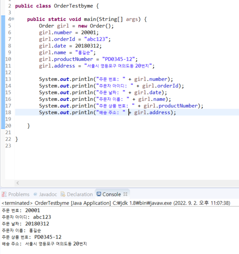Close the Console tab with its X
This screenshot has height=254, width=239.
[x=125, y=194]
